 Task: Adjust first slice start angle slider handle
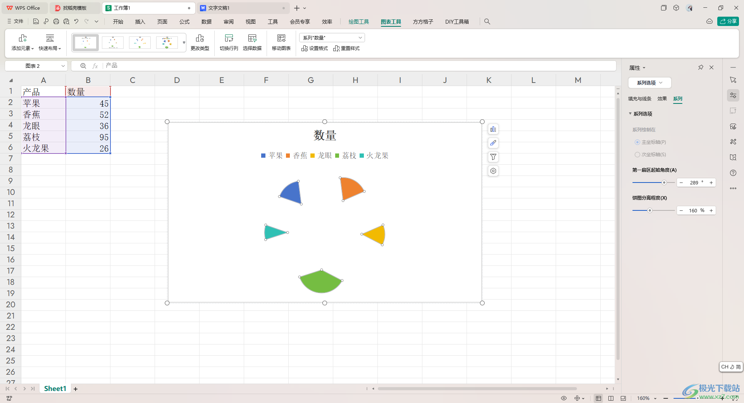click(x=664, y=183)
